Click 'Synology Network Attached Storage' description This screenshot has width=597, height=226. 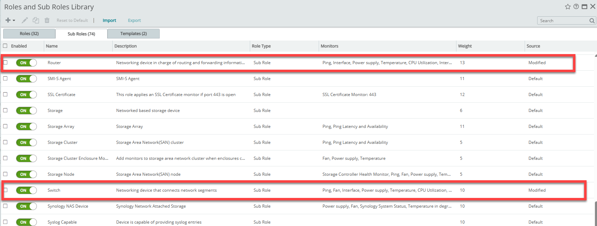(151, 206)
